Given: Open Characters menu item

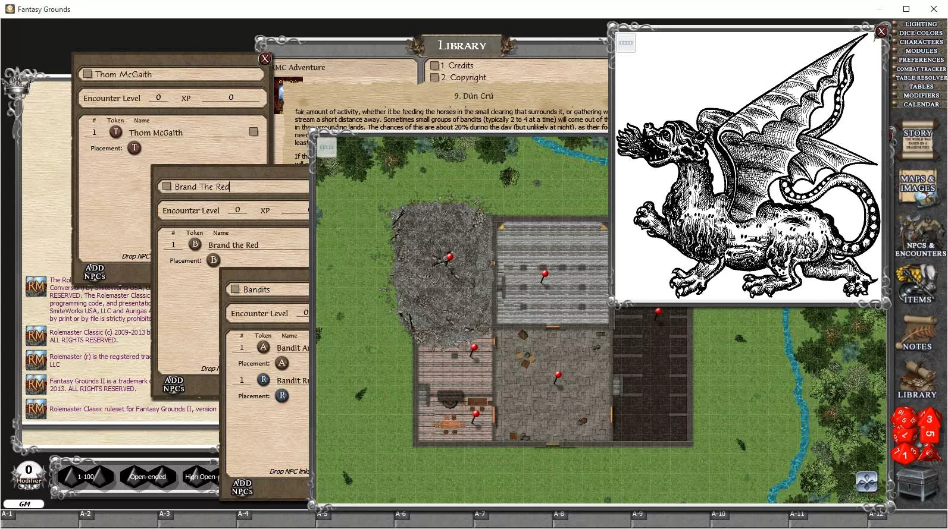Looking at the screenshot, I should pos(921,42).
